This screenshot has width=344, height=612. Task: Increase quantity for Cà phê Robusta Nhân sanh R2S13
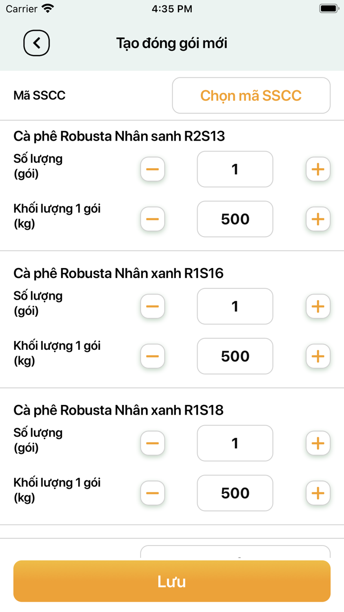point(317,169)
